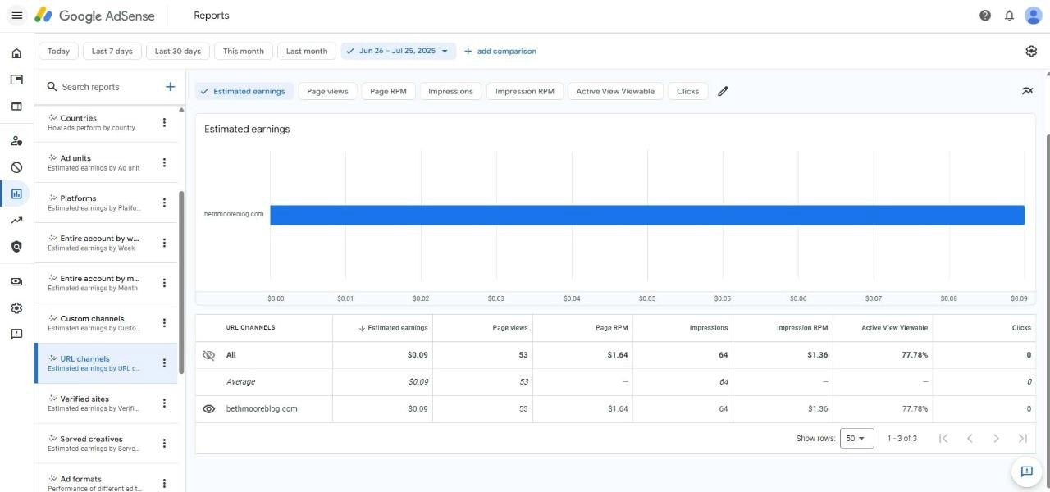The height and width of the screenshot is (492, 1050).
Task: Open Blocking controls sidebar icon
Action: 16,167
